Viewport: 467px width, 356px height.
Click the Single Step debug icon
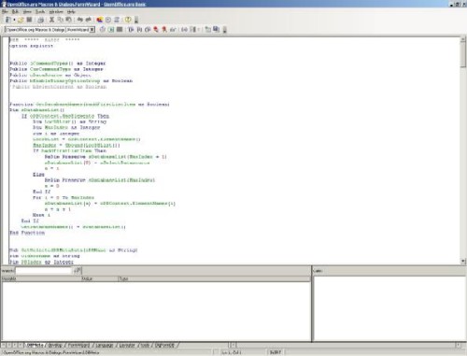[139, 30]
